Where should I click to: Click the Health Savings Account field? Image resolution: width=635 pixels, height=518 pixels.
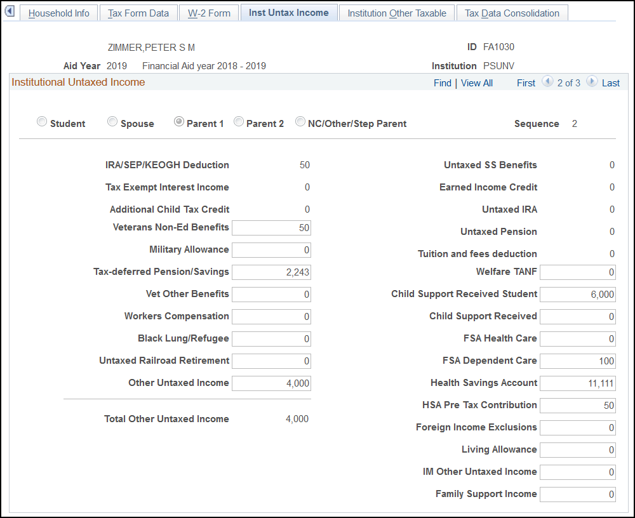point(577,383)
